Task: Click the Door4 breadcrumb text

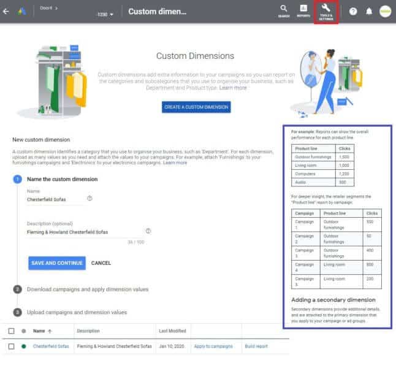Action: point(46,8)
